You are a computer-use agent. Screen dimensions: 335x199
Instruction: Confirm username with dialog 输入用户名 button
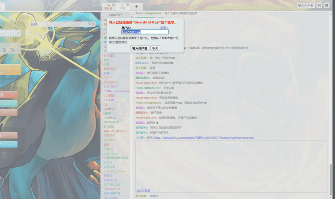[140, 48]
